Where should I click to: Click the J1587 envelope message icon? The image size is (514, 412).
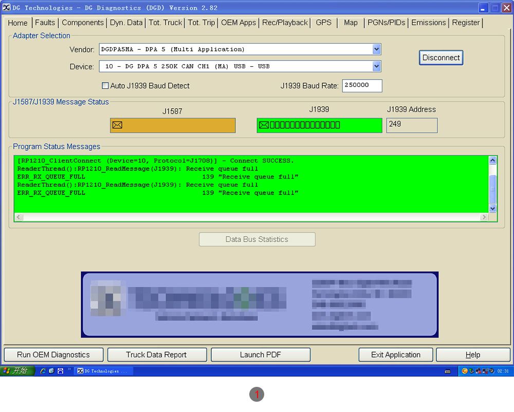[117, 125]
